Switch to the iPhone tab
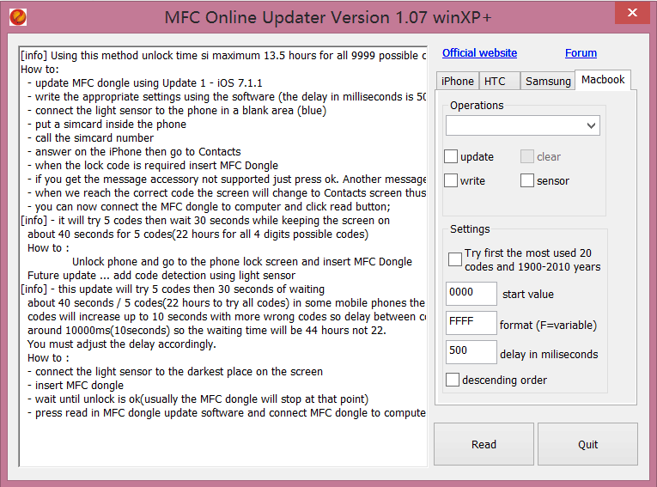The width and height of the screenshot is (657, 487). click(457, 81)
